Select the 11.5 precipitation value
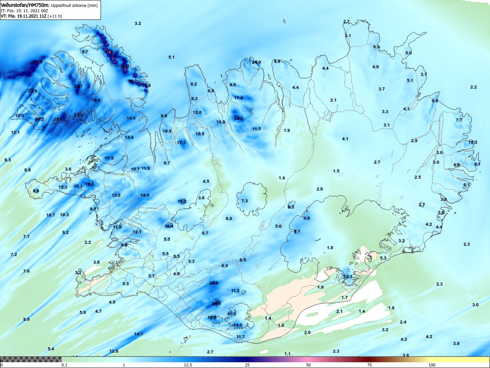The width and height of the screenshot is (490, 368). pos(256,129)
